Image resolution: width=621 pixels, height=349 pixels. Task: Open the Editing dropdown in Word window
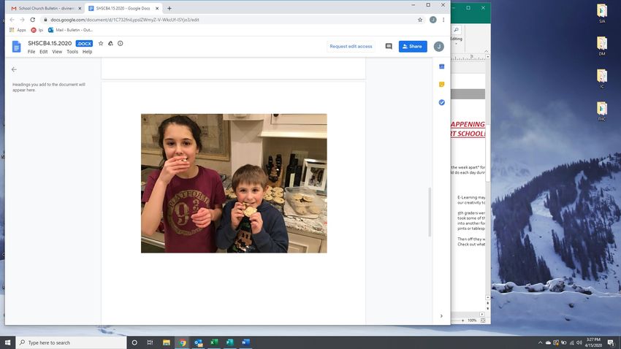[456, 41]
